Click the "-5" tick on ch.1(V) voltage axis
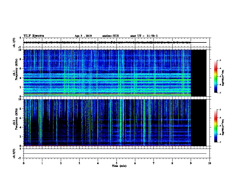 (x=20, y=47)
